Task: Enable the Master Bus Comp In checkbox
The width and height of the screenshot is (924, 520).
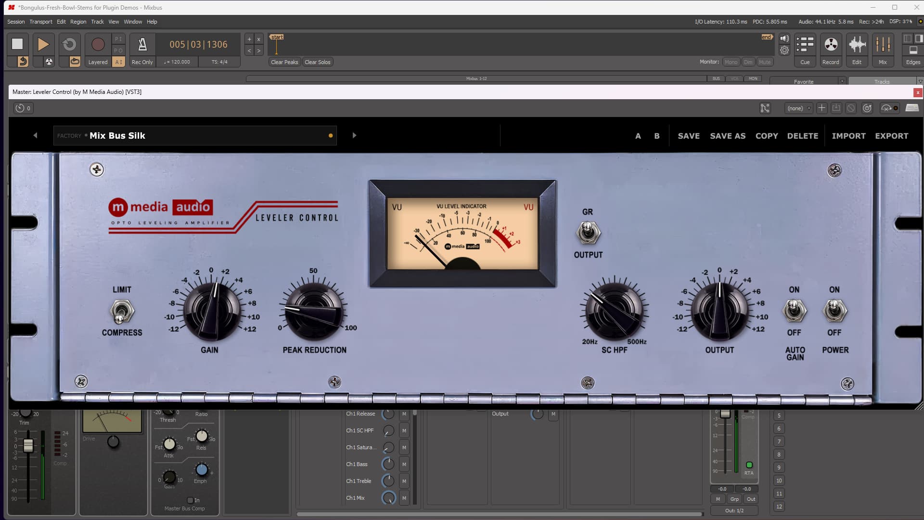Action: (190, 500)
